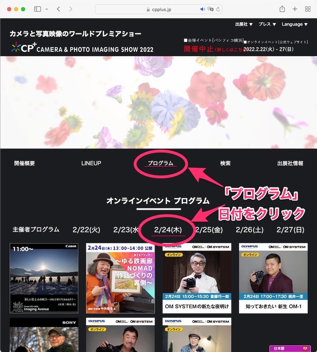Expand the プレス dropdown menu

pos(267,24)
